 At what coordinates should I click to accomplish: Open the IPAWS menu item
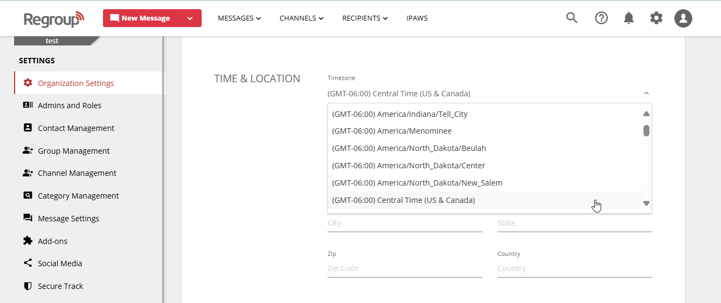coord(417,18)
